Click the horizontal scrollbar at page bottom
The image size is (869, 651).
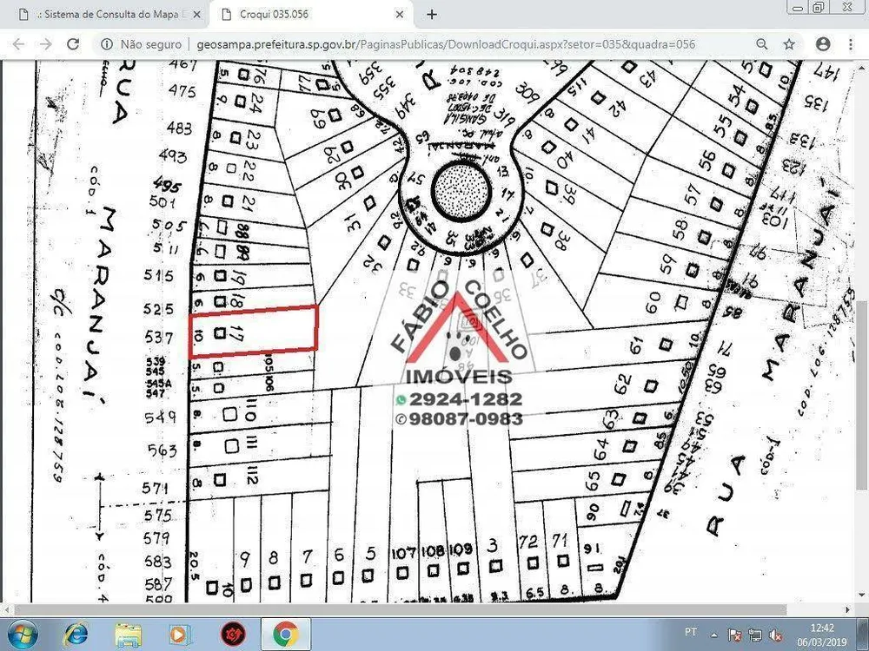pyautogui.click(x=400, y=610)
